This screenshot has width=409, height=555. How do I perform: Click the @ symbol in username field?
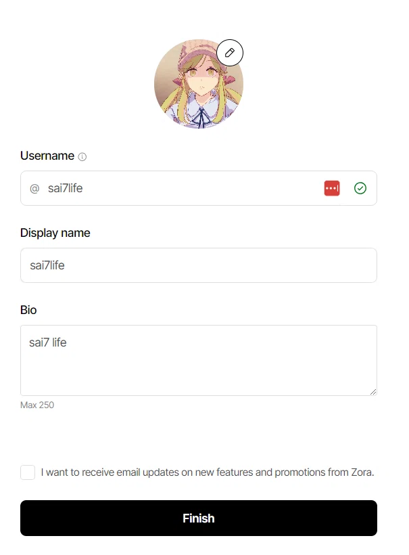coord(34,188)
